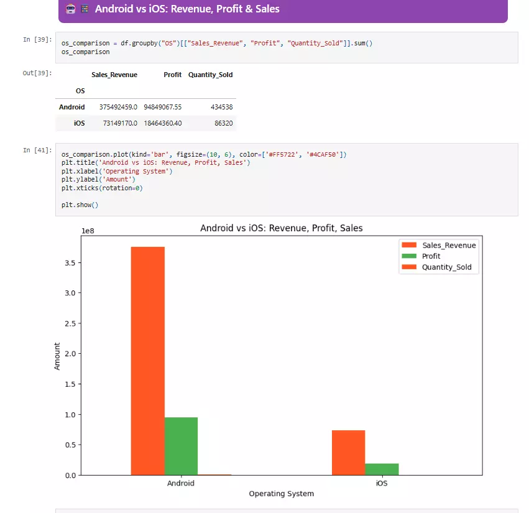Click the Quantity_Sold legend entry

[438, 266]
